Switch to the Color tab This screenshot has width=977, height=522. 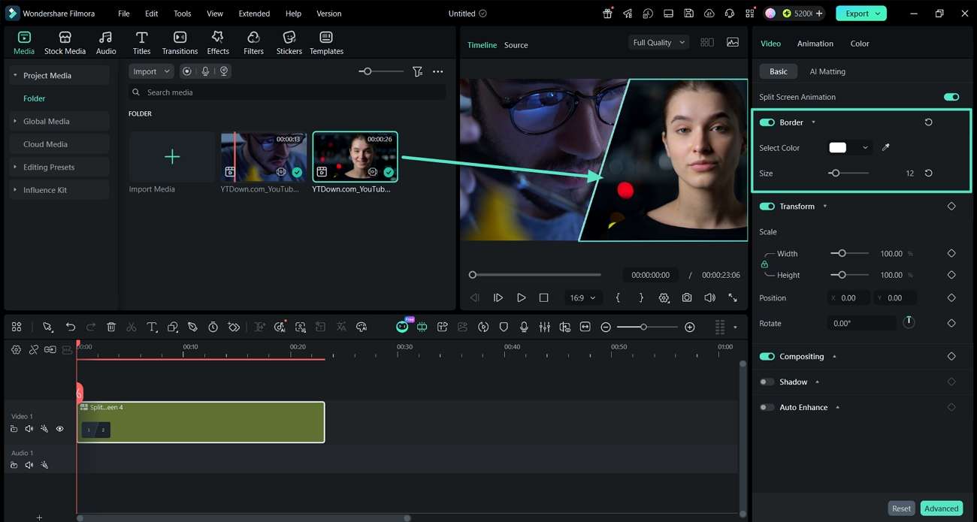(x=860, y=44)
